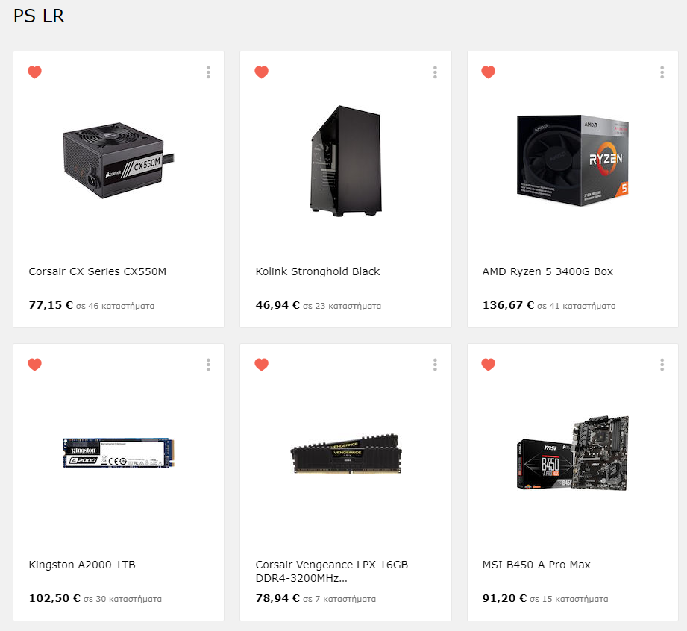Viewport: 687px width, 631px height.
Task: Click the Corsair Vengeance RAM image
Action: pyautogui.click(x=346, y=453)
